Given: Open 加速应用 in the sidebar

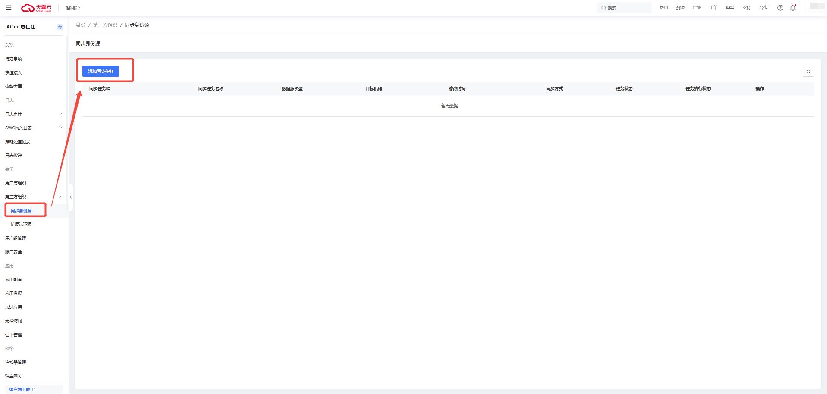Looking at the screenshot, I should pyautogui.click(x=13, y=307).
